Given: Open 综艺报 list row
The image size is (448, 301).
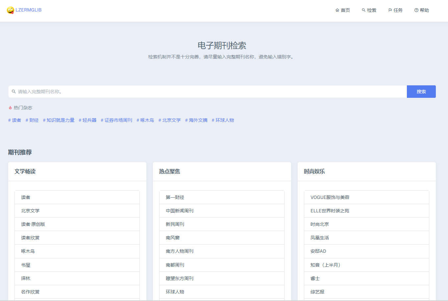Looking at the screenshot, I should 367,292.
